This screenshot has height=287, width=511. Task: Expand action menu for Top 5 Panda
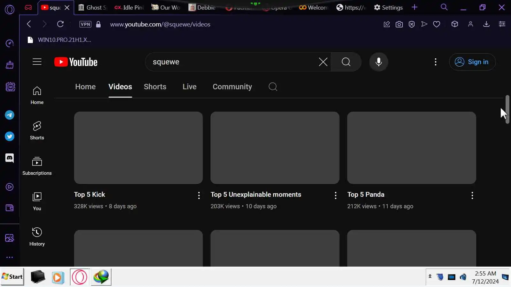point(472,195)
